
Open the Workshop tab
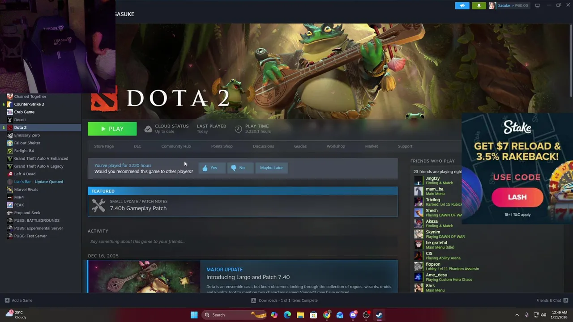(x=336, y=146)
